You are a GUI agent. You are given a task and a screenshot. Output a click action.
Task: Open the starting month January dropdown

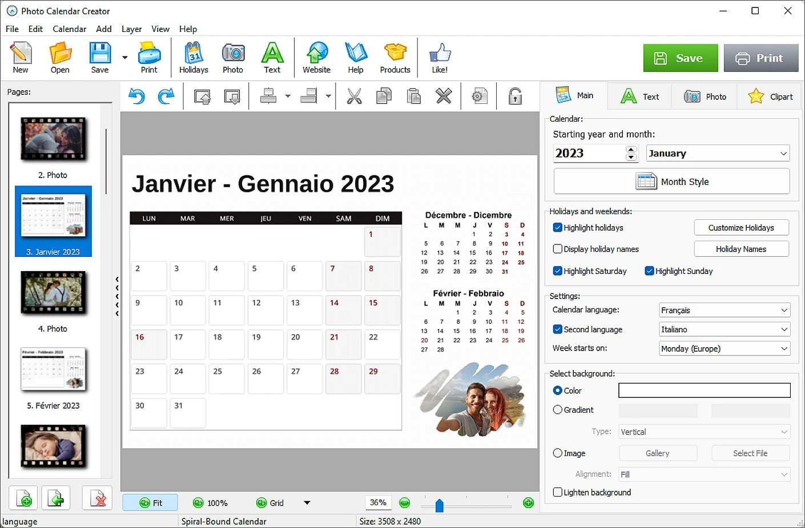[718, 154]
